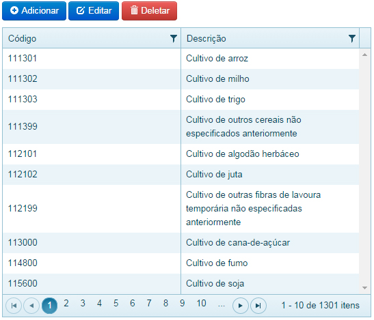Open the Descrição column filter icon

click(x=352, y=38)
